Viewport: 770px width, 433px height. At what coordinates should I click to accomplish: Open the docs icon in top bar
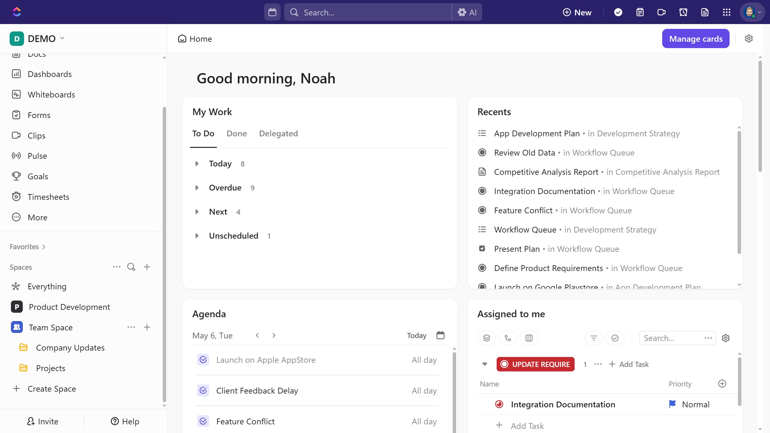coord(705,12)
